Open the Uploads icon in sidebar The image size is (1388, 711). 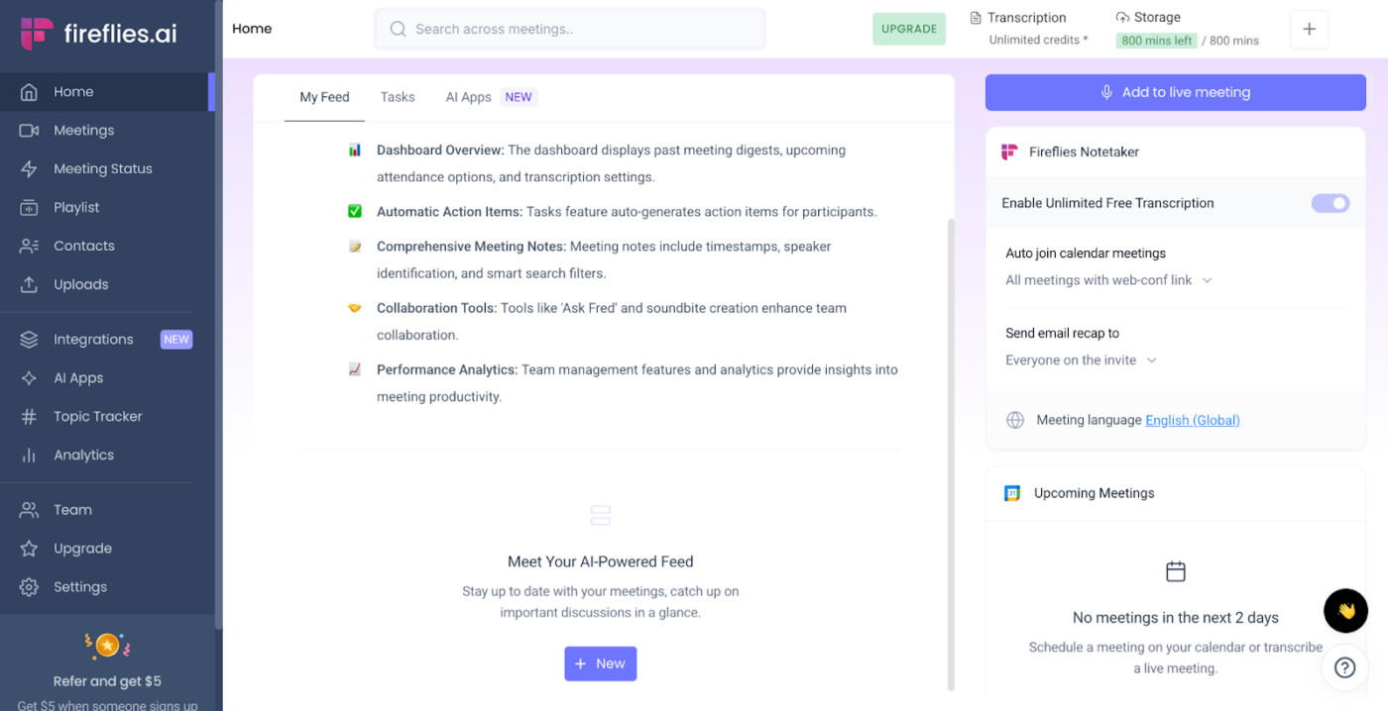29,285
